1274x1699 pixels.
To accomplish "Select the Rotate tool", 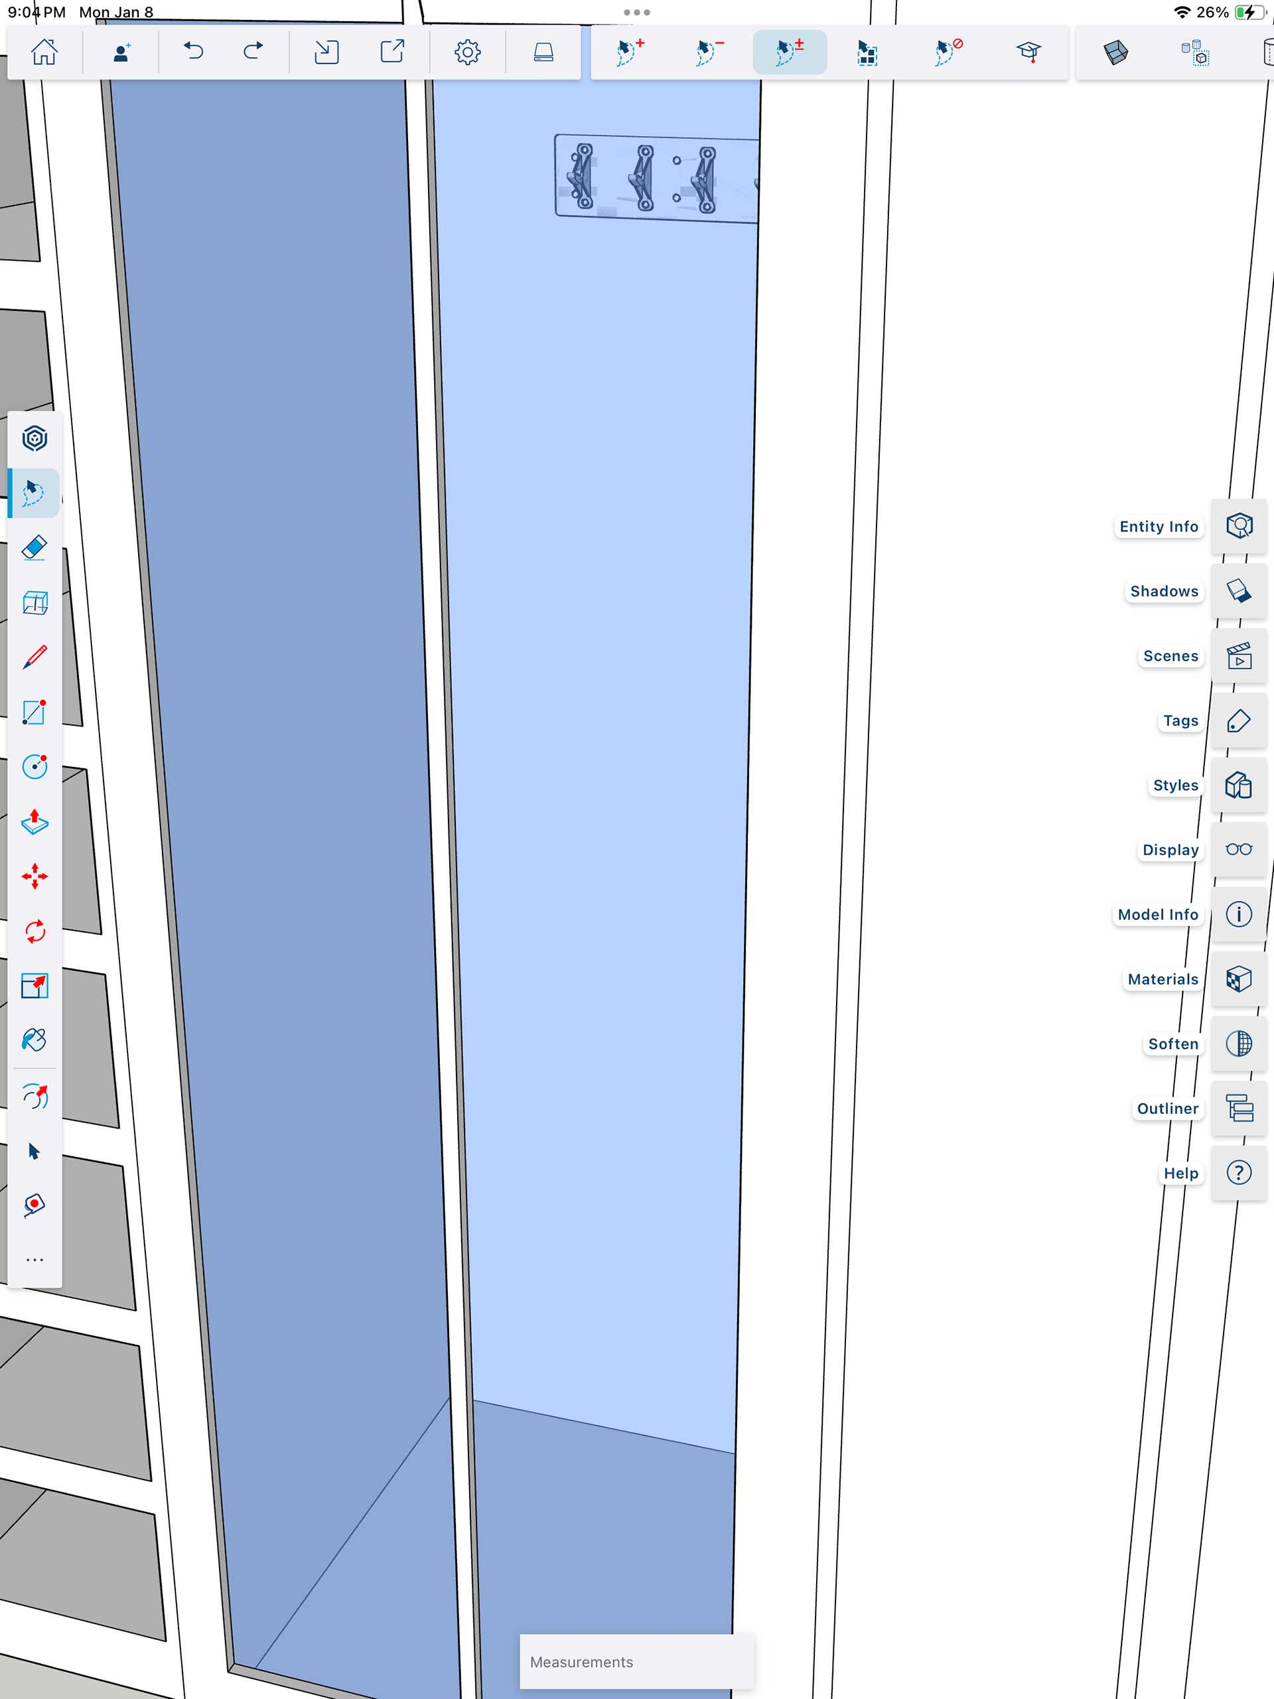I will [x=35, y=931].
